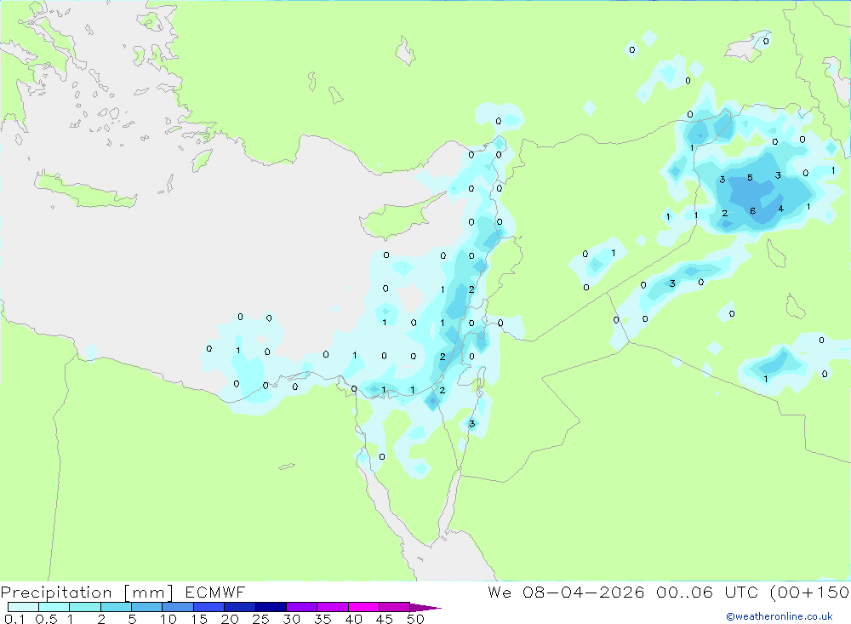Click the '10' legend scale label
Screen dimensions: 851x624
[168, 619]
